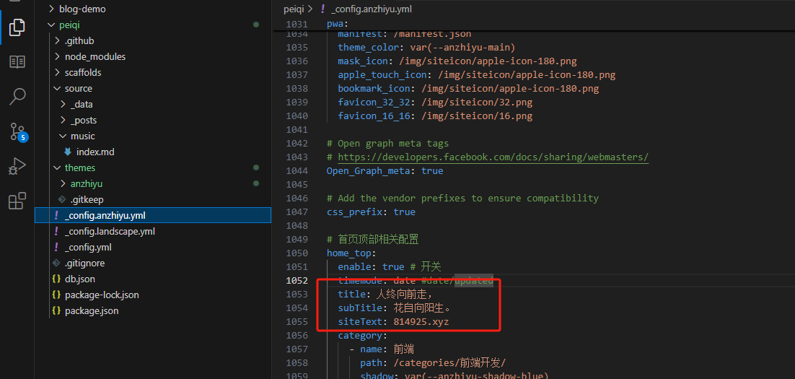Open _config.landscape.yml from file tree
795x379 pixels.
[110, 231]
